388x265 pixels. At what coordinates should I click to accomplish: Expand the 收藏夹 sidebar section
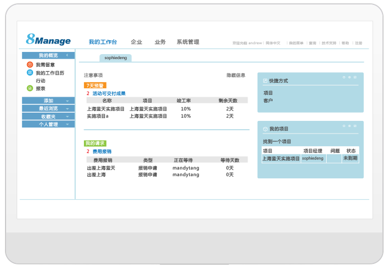(x=67, y=116)
